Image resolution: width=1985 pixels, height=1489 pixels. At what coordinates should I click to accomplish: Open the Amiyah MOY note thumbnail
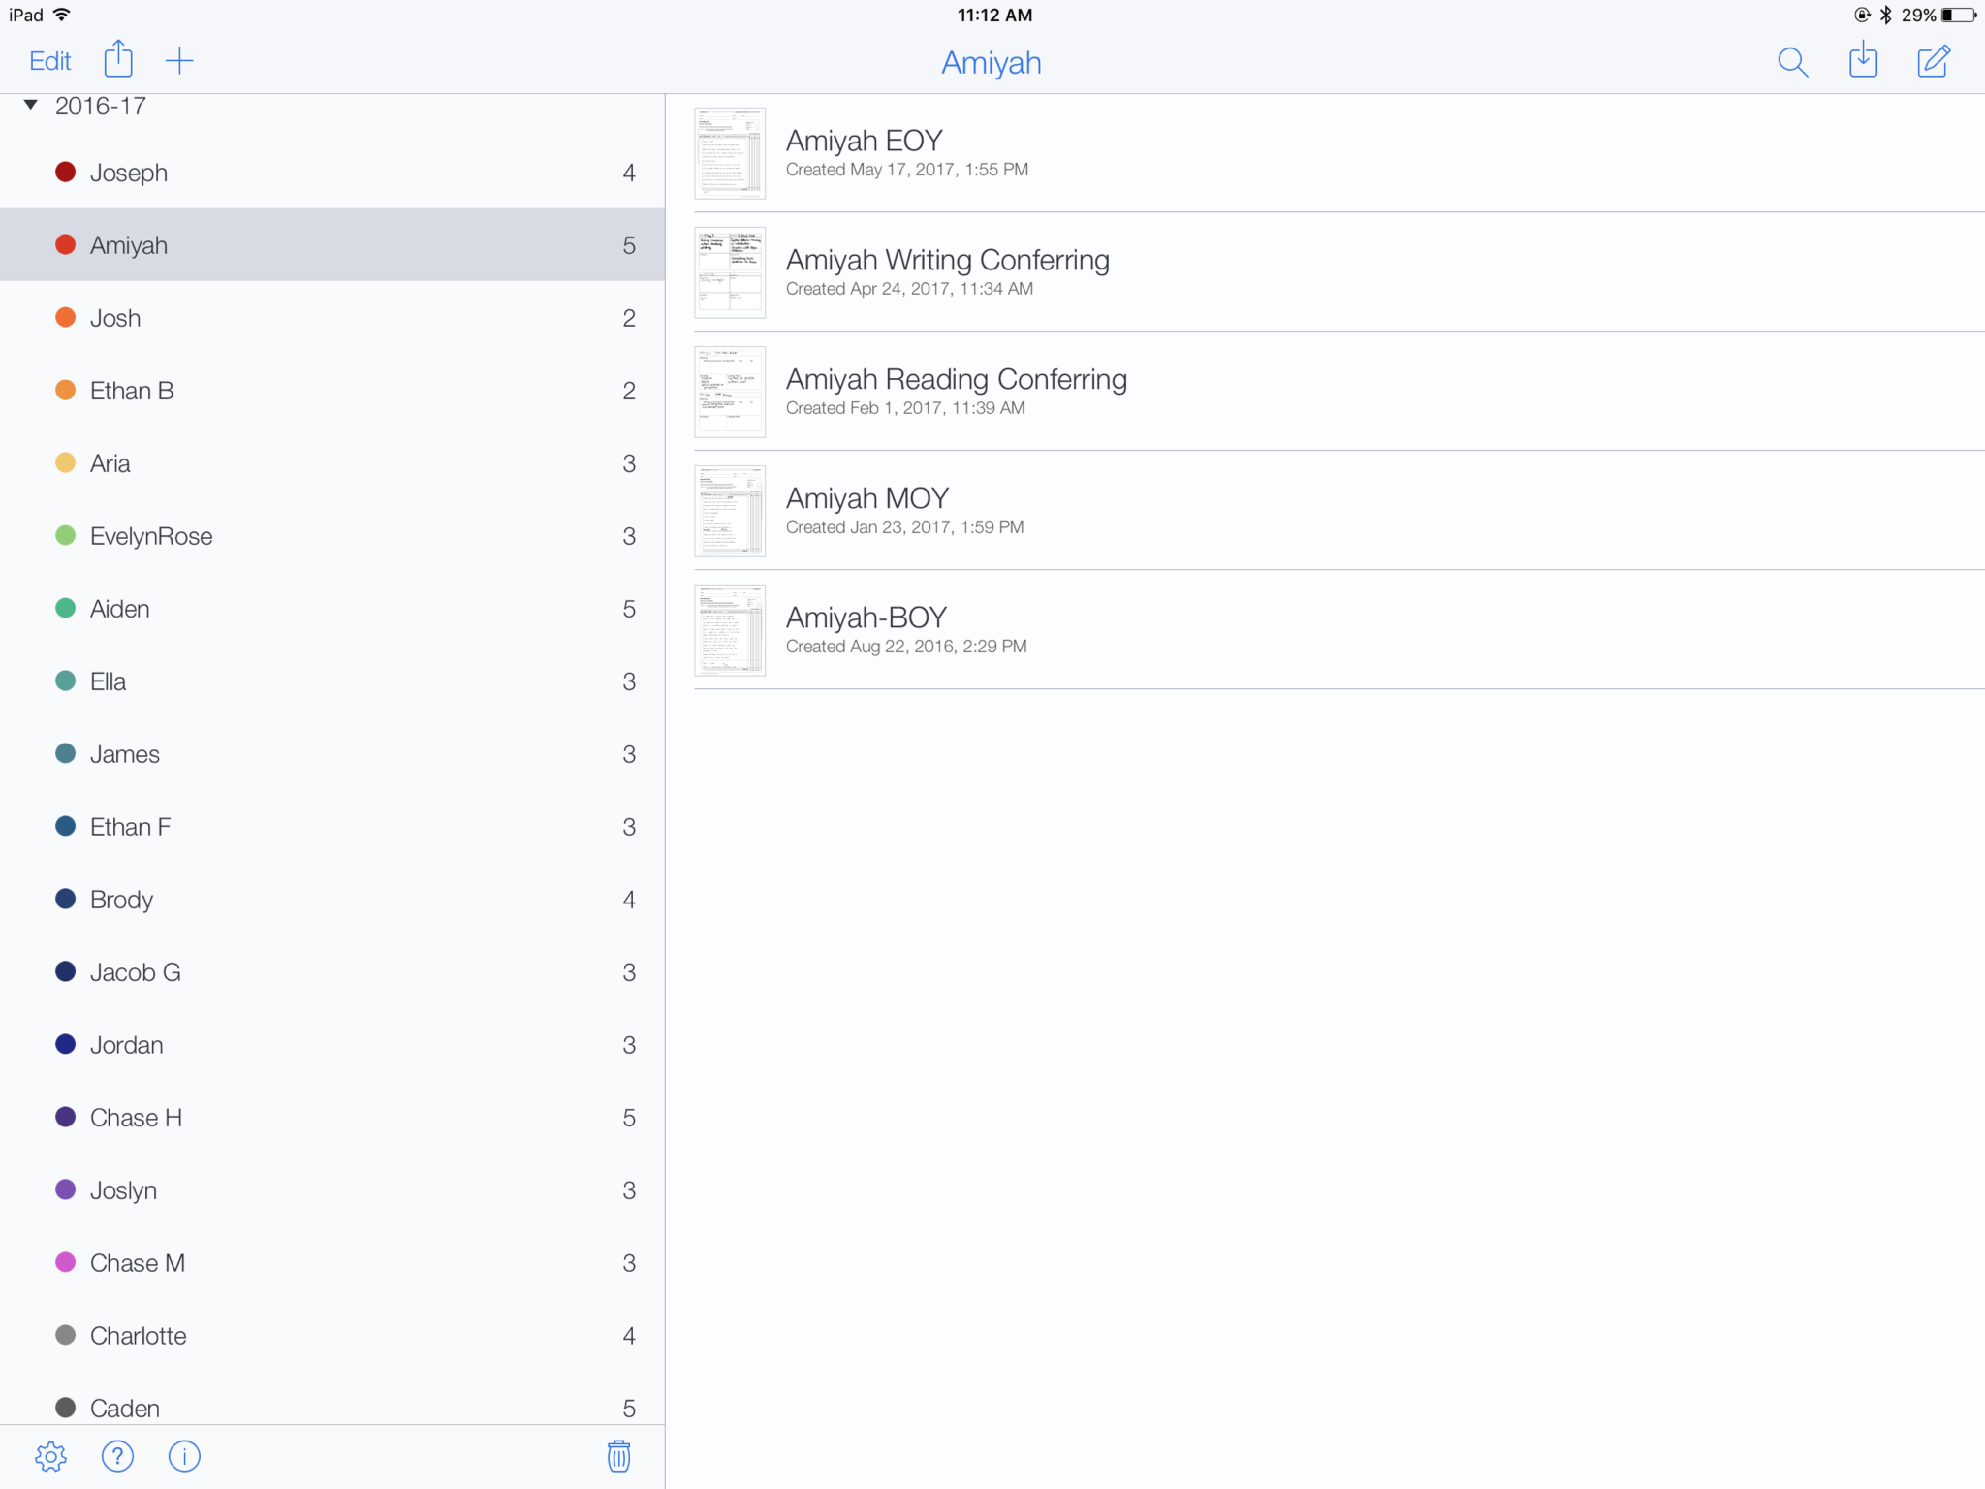pyautogui.click(x=729, y=511)
